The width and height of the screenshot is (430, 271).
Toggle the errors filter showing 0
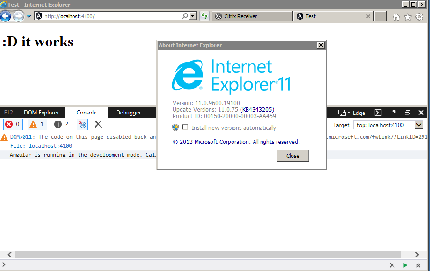click(13, 124)
